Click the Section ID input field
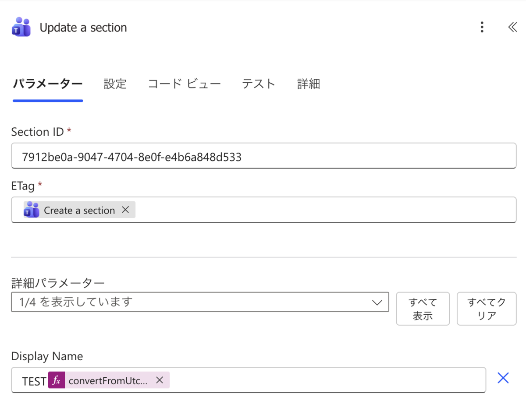 263,156
